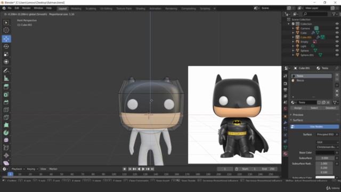Image resolution: width=341 pixels, height=192 pixels.
Task: Select the Shrink/Fatten tool
Action: [x=6, y=155]
